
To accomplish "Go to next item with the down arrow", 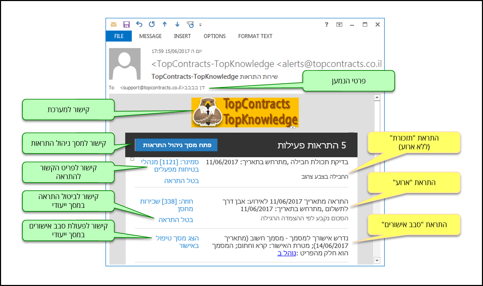I will click(177, 25).
